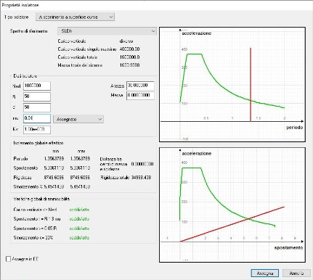
Task: Click the Carico verticale value diverso
Action: [126, 41]
